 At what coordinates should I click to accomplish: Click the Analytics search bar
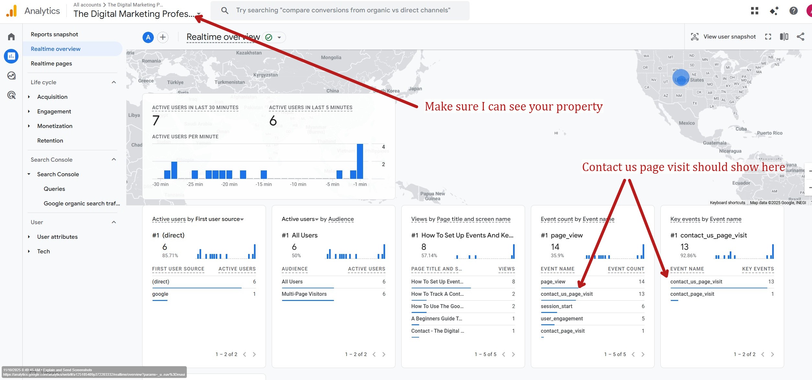coord(340,10)
